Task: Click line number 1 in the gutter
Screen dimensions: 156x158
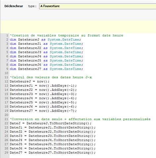Action: pos(7,36)
